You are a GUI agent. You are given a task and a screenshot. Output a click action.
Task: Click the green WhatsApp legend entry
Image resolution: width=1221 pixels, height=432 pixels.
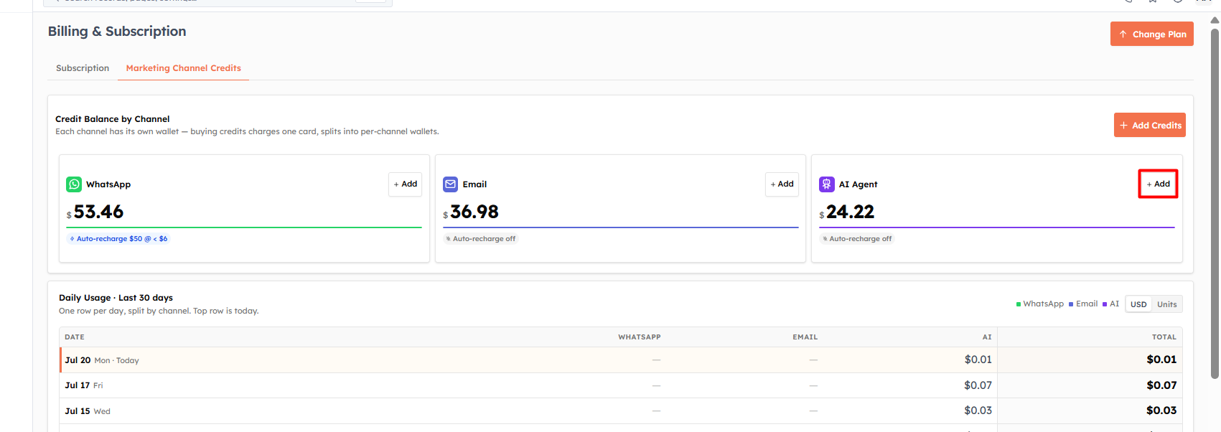1039,304
